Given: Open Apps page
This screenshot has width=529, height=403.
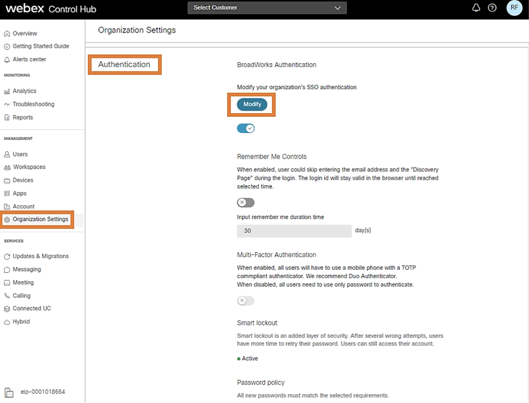Looking at the screenshot, I should [x=20, y=194].
